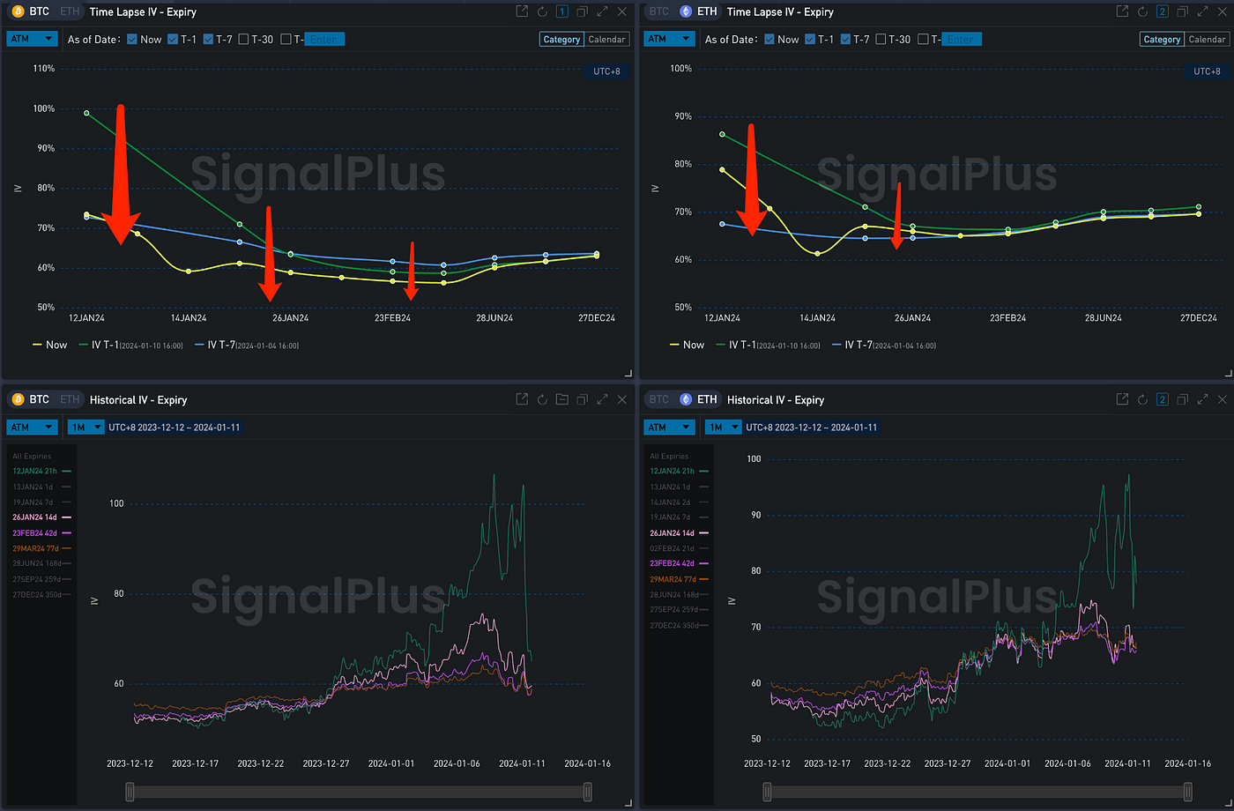Screen dimensions: 1234x811
Task: Refresh the ETH Historical IV chart
Action: click(1142, 399)
